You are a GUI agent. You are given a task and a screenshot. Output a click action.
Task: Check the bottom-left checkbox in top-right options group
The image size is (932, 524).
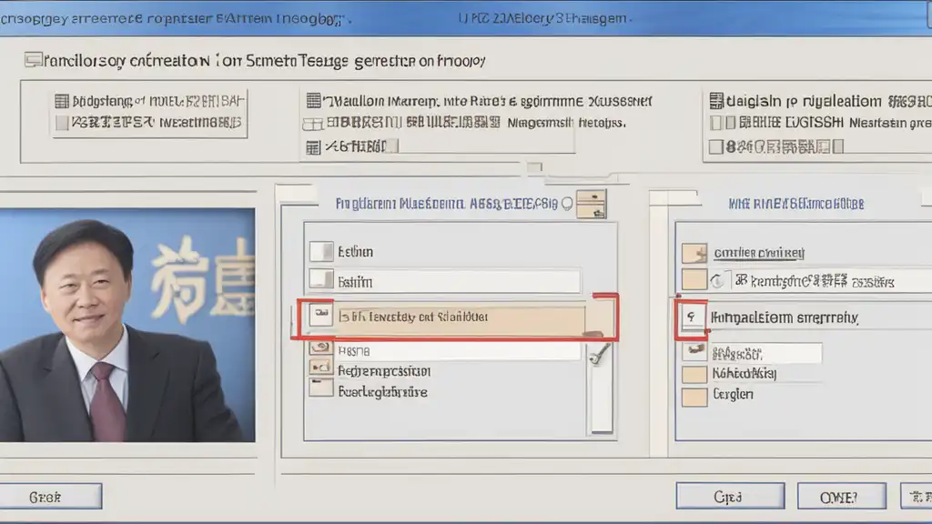(715, 146)
